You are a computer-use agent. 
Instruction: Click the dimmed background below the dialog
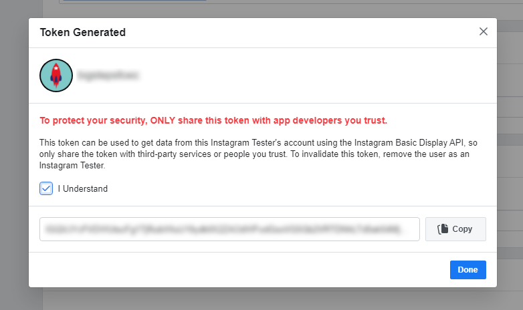tap(268, 299)
